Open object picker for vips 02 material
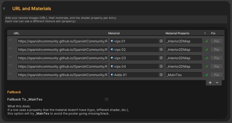The height and width of the screenshot is (123, 232). pos(161,49)
